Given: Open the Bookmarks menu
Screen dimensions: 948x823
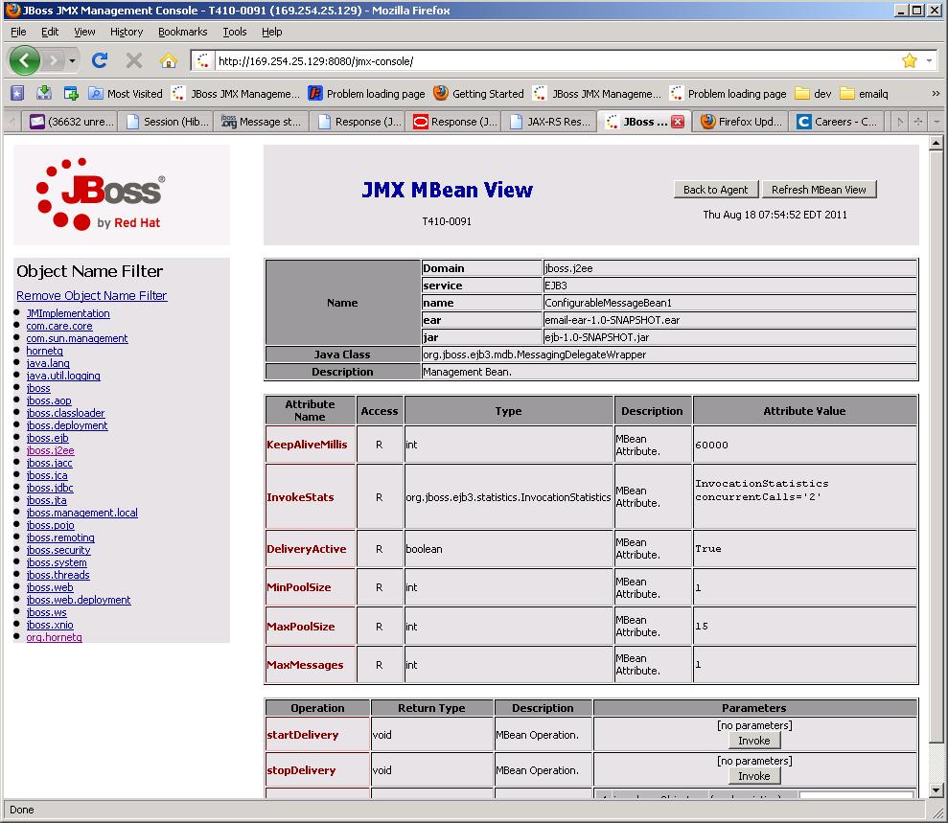Looking at the screenshot, I should [182, 32].
